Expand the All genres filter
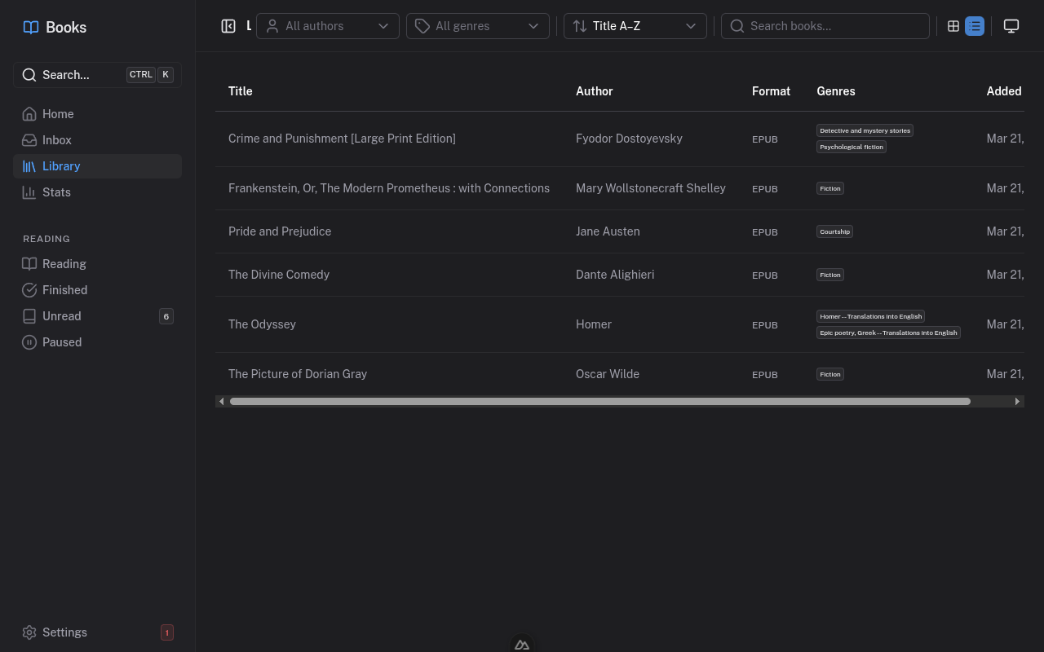The image size is (1044, 652). click(477, 25)
